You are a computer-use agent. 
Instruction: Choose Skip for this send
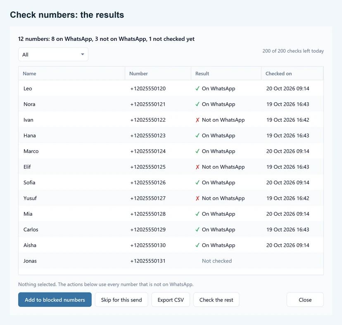(x=121, y=300)
